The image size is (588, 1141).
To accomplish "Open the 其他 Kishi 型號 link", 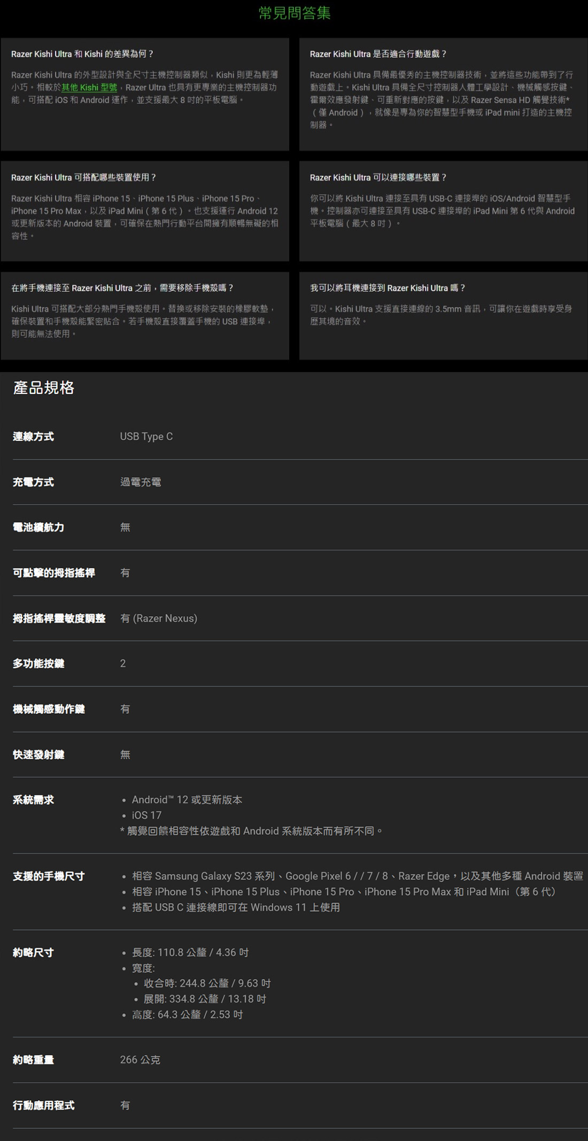I will (x=89, y=88).
